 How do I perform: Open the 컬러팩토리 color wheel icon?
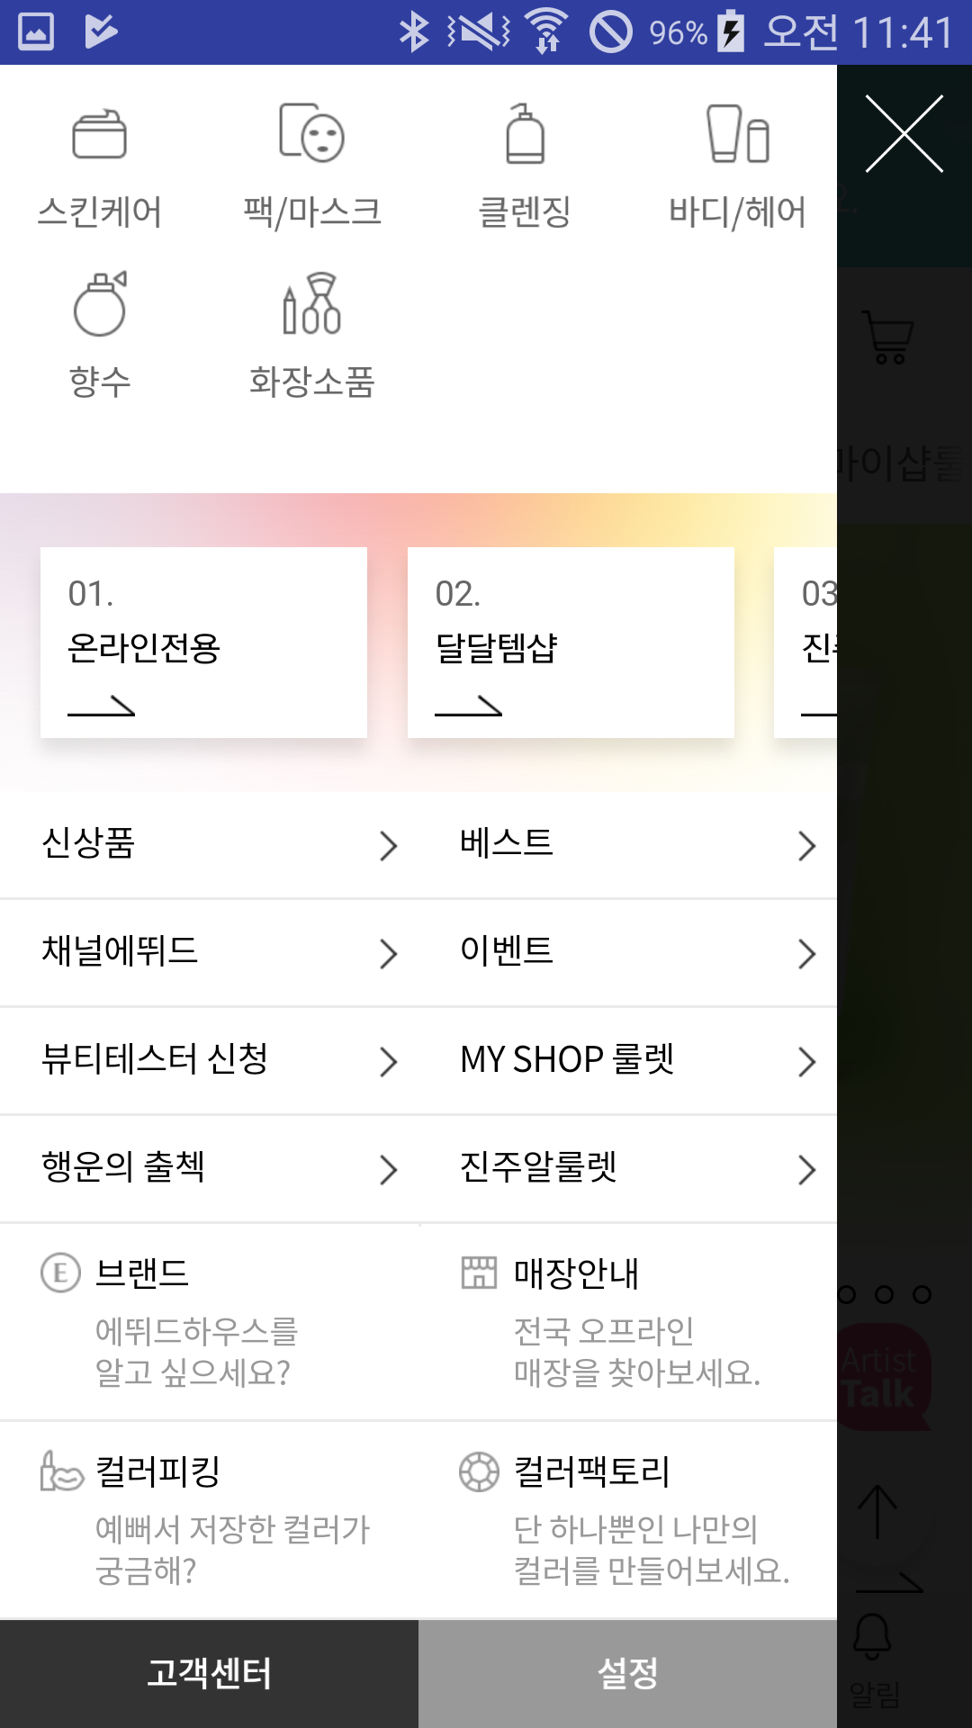[479, 1471]
